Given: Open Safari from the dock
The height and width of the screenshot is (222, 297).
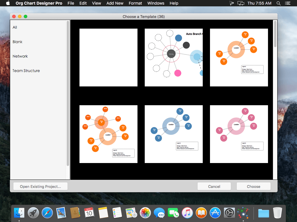Looking at the screenshot, I should coord(47,213).
